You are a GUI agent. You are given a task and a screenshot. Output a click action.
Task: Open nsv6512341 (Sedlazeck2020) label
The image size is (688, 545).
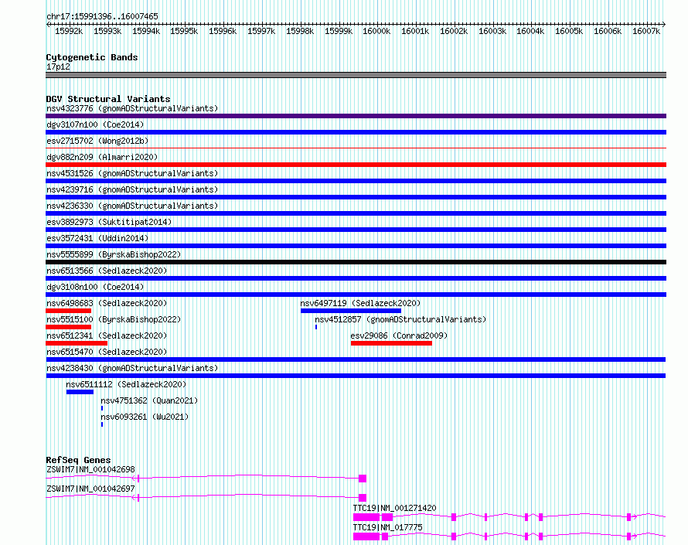point(107,336)
